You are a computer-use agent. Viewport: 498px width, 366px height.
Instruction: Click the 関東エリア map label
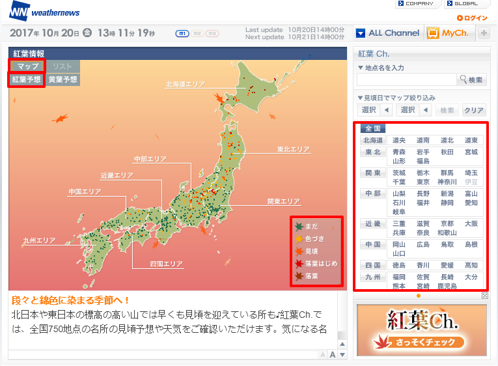284,201
